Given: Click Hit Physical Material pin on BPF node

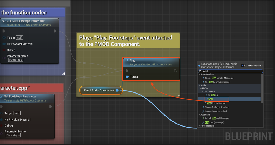Looking at the screenshot, I should (x=4, y=44).
